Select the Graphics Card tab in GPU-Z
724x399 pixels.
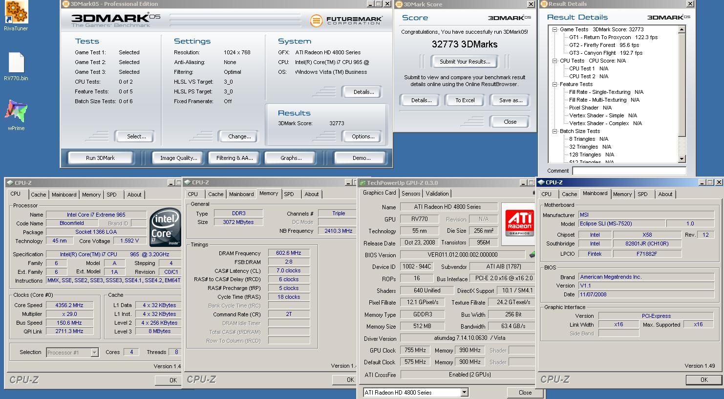[380, 193]
